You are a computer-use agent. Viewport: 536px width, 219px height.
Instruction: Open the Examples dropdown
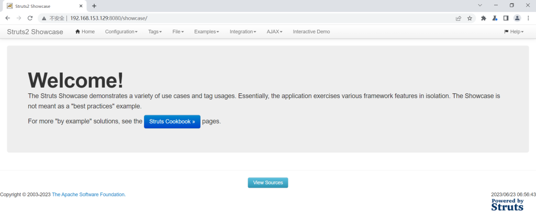[206, 32]
